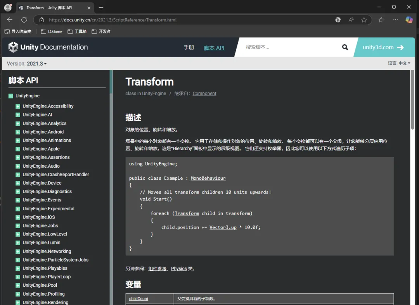This screenshot has width=419, height=305.
Task: Select UnityEngine.Diagnostics in the tree
Action: [47, 192]
